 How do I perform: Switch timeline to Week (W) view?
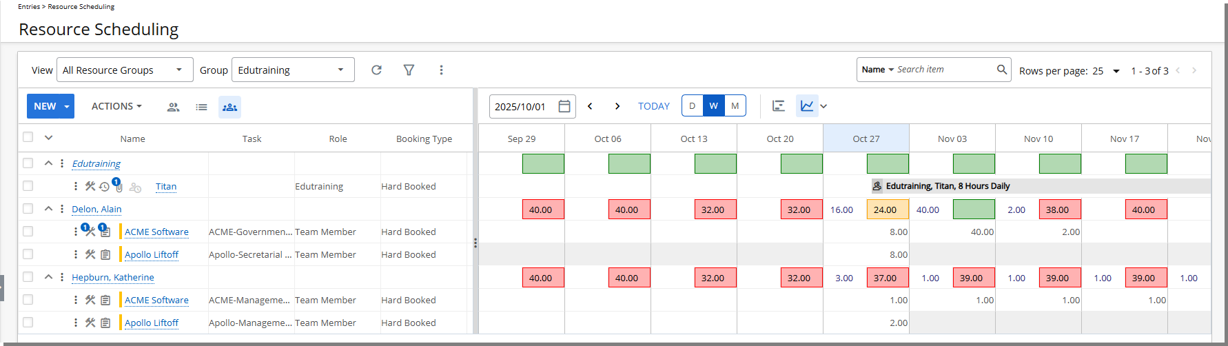coord(714,106)
